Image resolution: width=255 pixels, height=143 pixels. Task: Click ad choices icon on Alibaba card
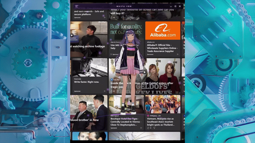[178, 54]
